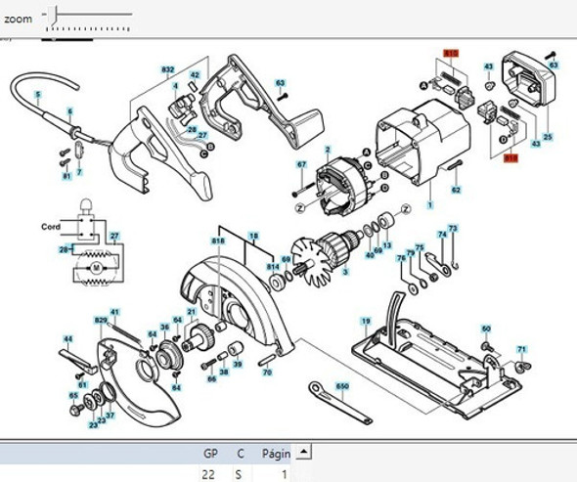
Task: Select part label 70 pin
Action: click(267, 372)
